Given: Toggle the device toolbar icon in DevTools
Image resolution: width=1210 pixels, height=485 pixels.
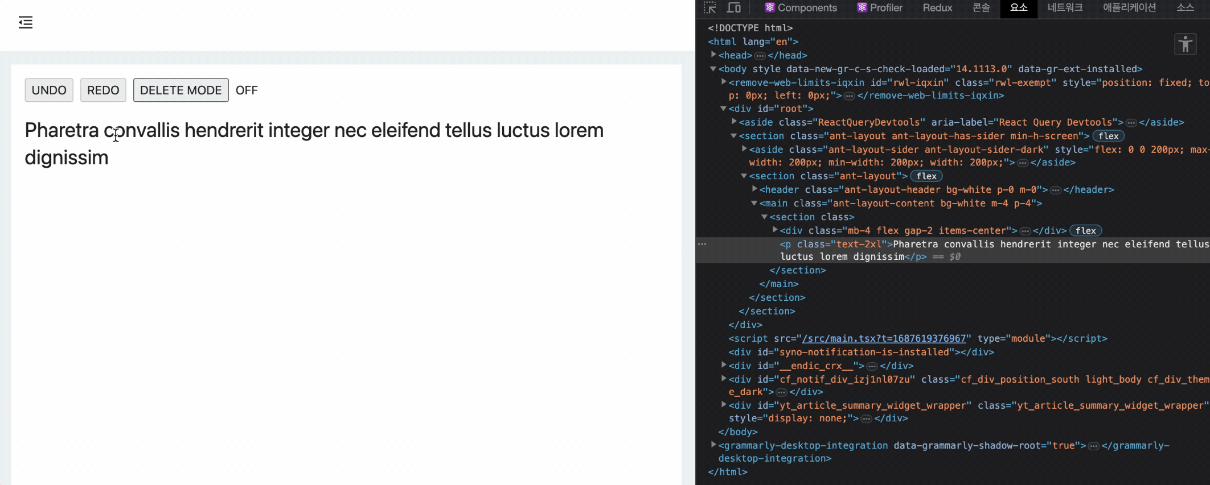Looking at the screenshot, I should pyautogui.click(x=734, y=8).
